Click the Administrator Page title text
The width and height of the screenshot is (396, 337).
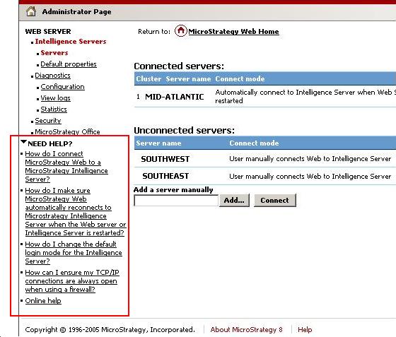click(77, 12)
